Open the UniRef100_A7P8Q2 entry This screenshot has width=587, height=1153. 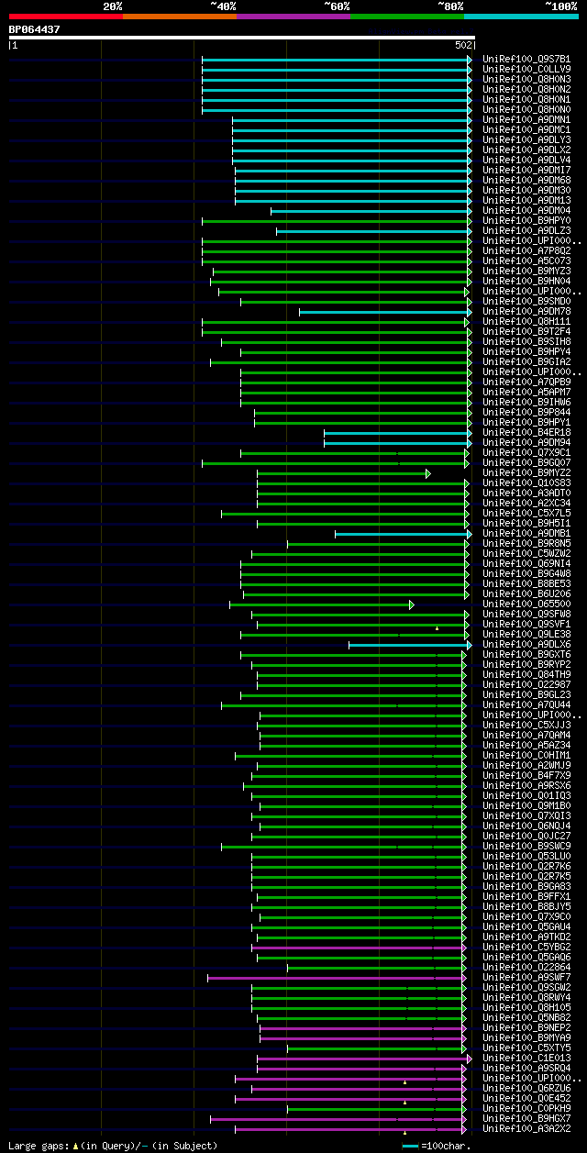pyautogui.click(x=526, y=250)
